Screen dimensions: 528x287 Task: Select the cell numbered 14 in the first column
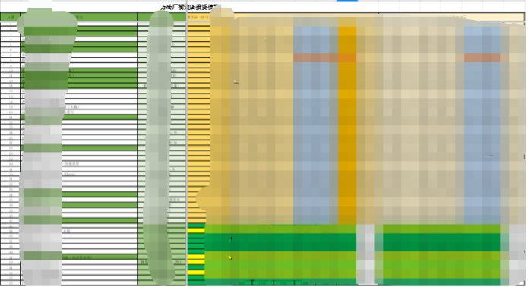[x=11, y=86]
